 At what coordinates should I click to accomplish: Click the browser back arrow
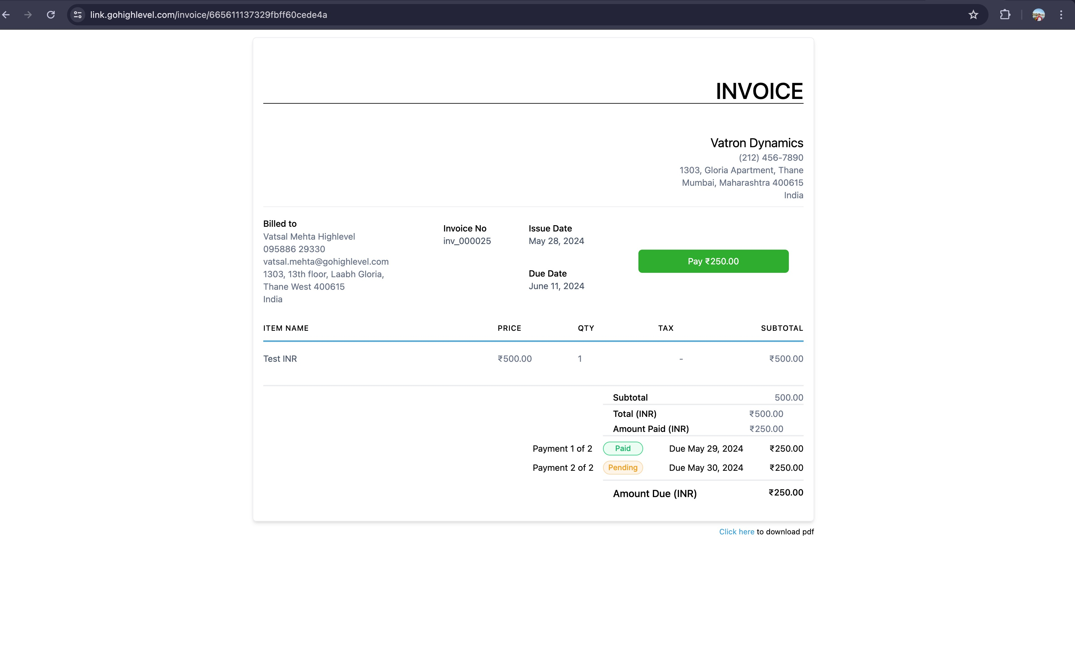point(6,15)
